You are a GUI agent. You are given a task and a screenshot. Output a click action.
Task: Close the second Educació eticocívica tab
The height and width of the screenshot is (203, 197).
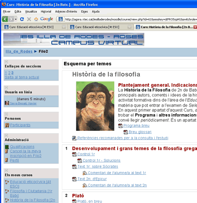[130, 27]
